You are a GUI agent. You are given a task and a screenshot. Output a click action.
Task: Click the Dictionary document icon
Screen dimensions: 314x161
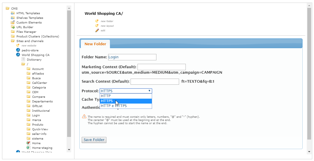23,59
